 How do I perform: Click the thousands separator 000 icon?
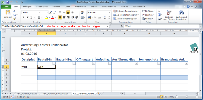(x=99, y=17)
